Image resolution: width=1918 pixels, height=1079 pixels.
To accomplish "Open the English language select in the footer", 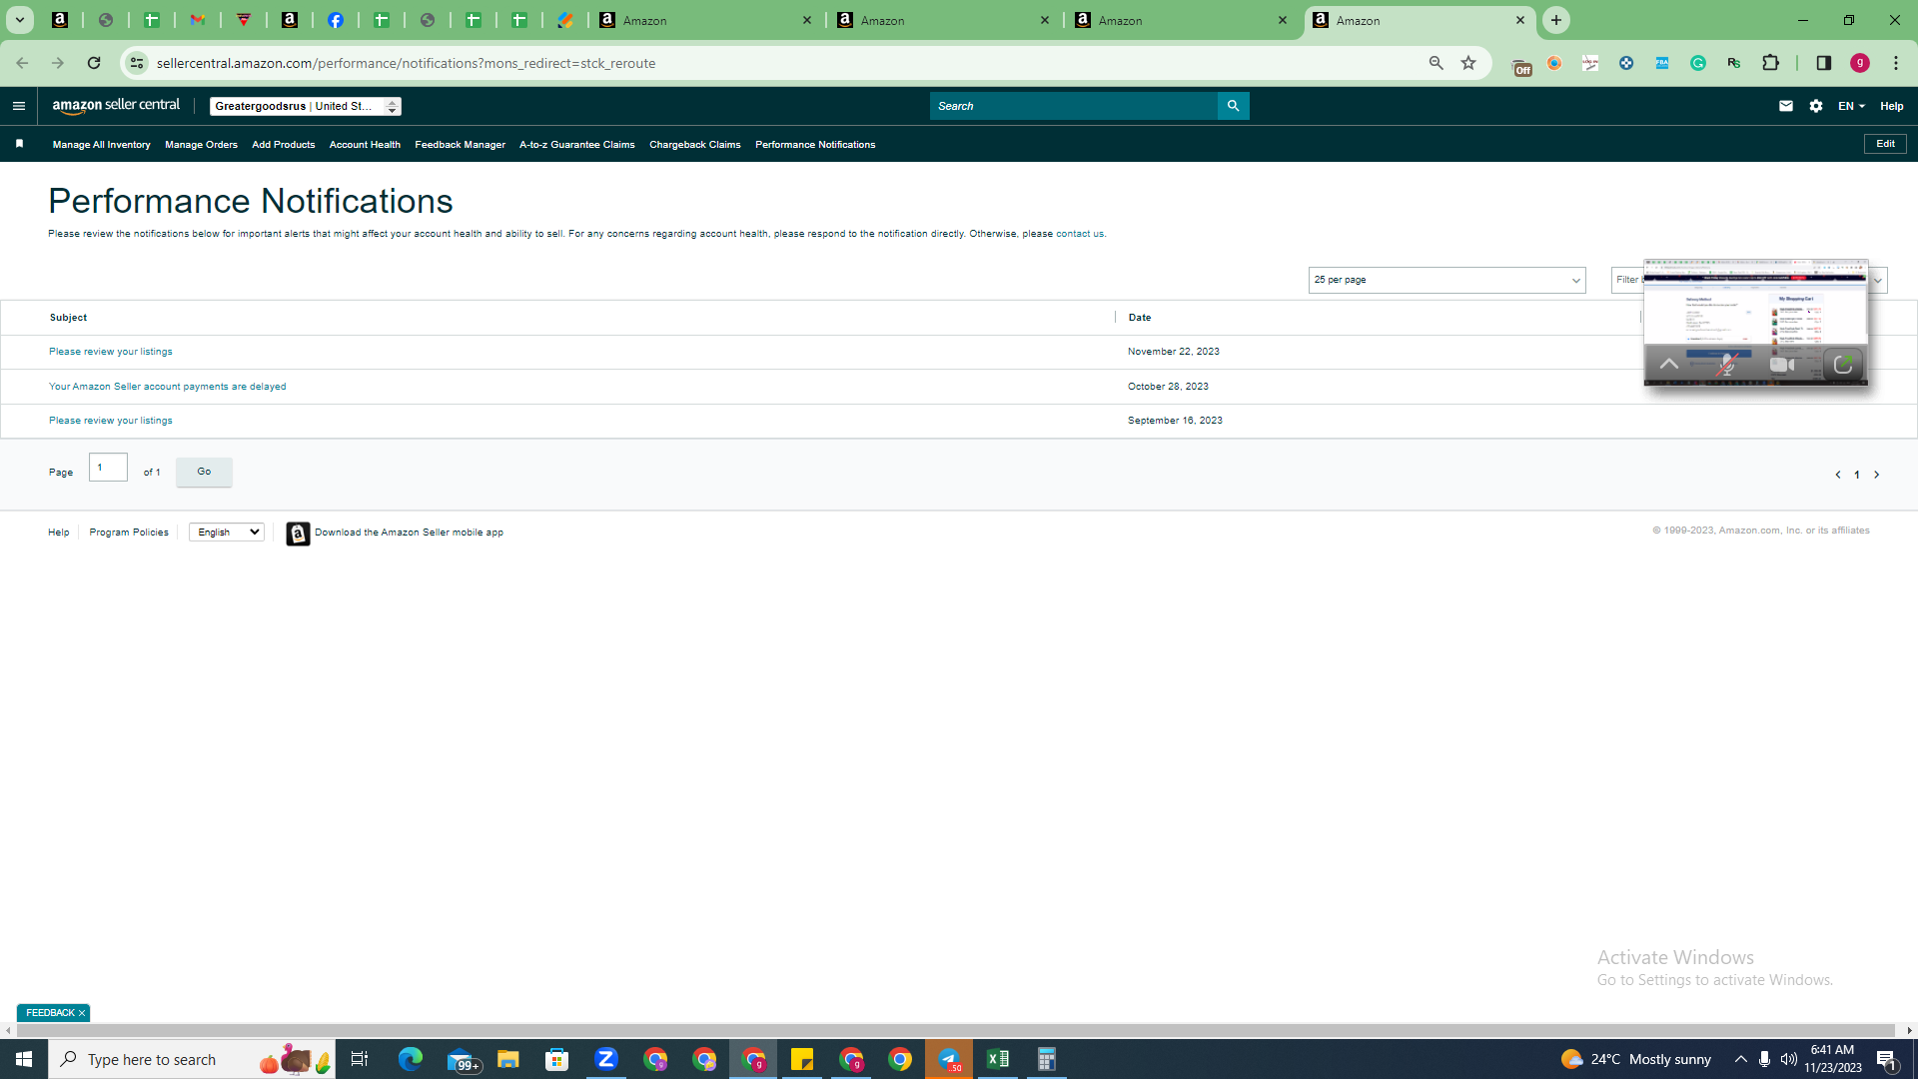I will coord(227,533).
